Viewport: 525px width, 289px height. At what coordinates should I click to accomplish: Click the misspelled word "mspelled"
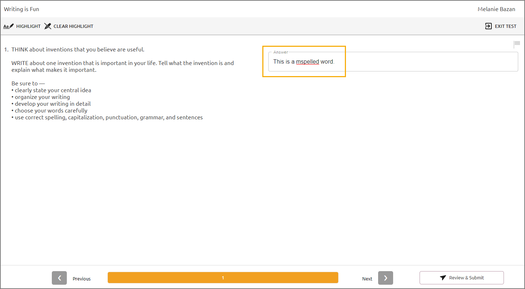click(307, 62)
